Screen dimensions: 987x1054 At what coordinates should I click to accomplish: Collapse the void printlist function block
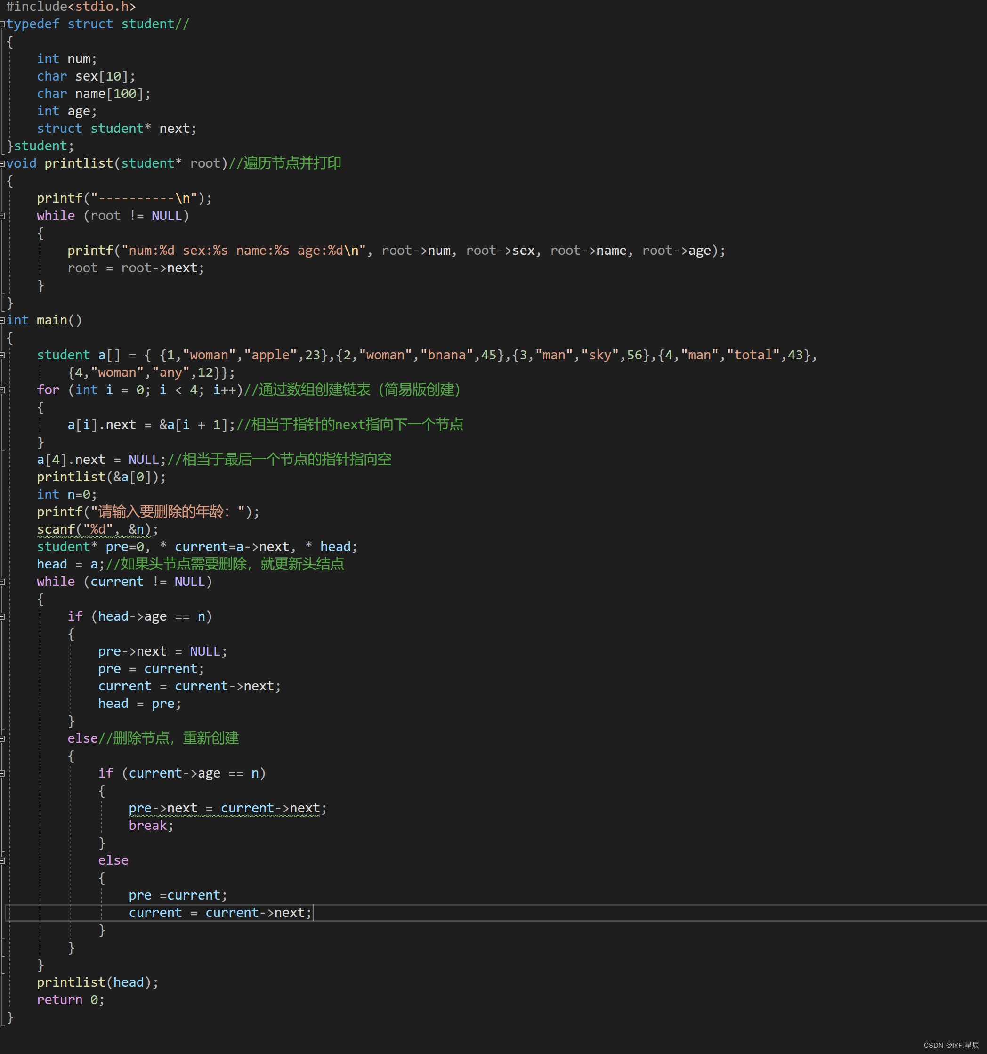click(x=3, y=164)
